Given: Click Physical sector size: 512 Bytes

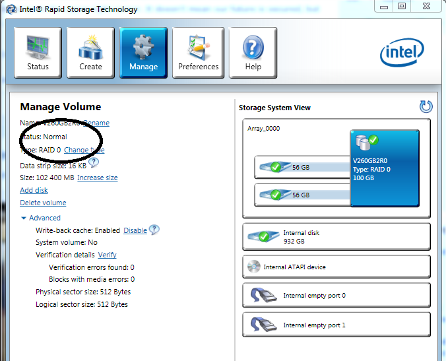Looking at the screenshot, I should click(83, 292).
